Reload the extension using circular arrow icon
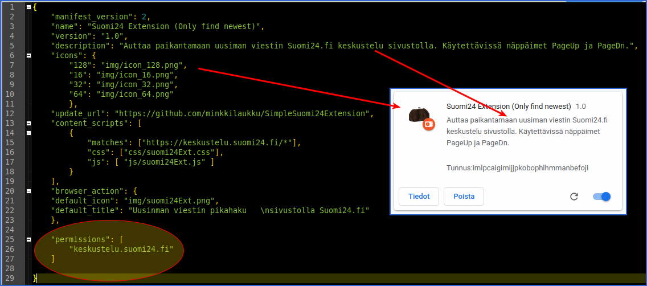 tap(574, 197)
